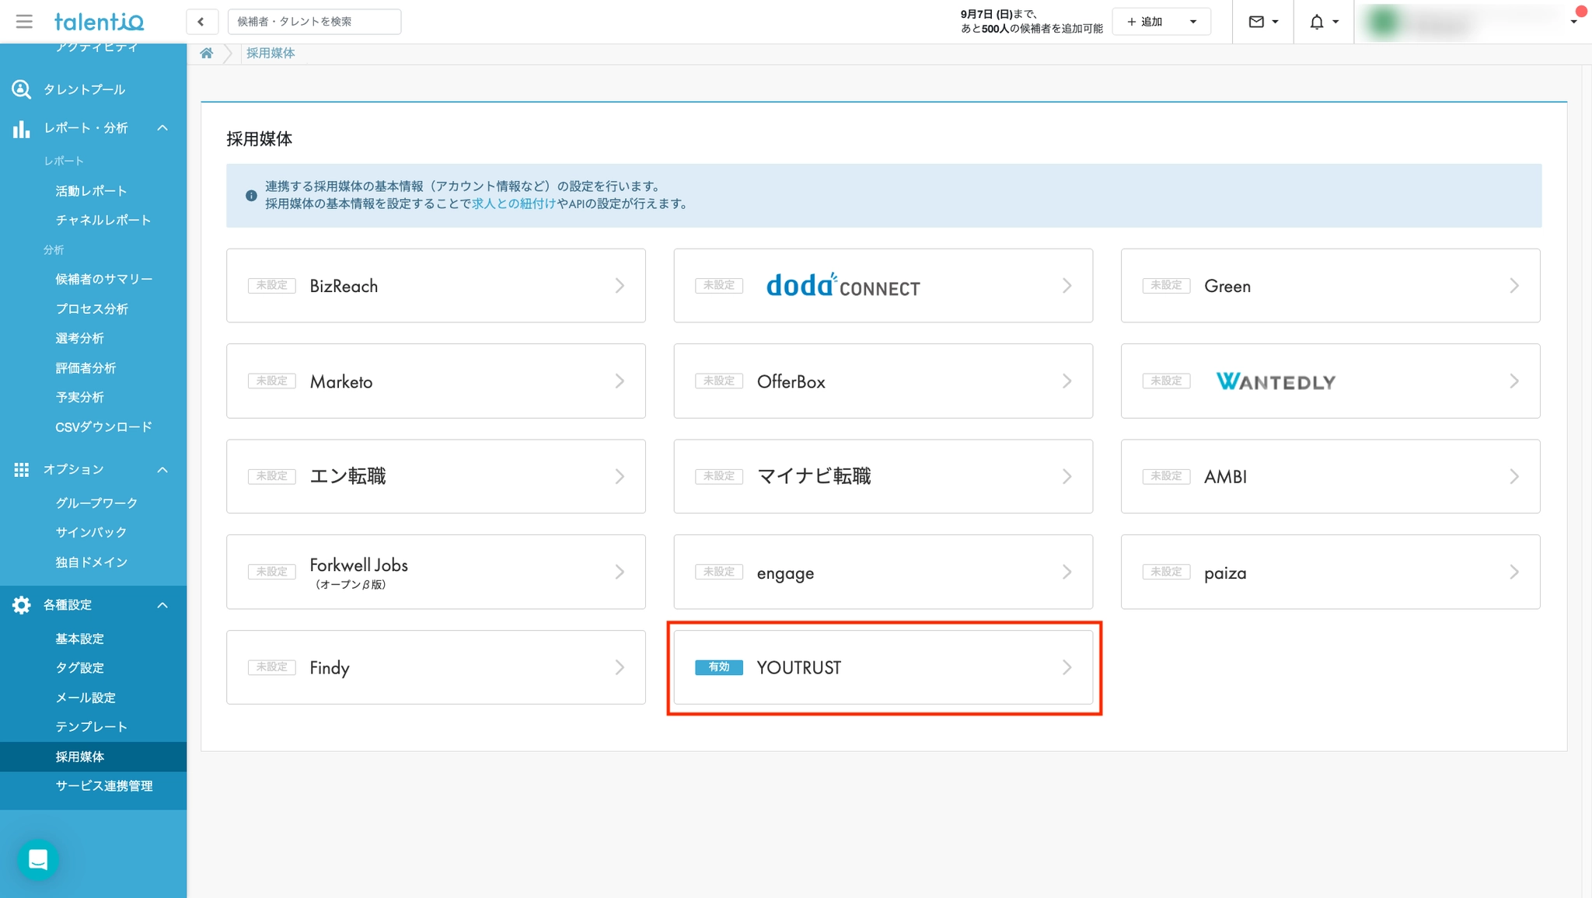
Task: Open テンプレート in sidebar
Action: click(91, 727)
